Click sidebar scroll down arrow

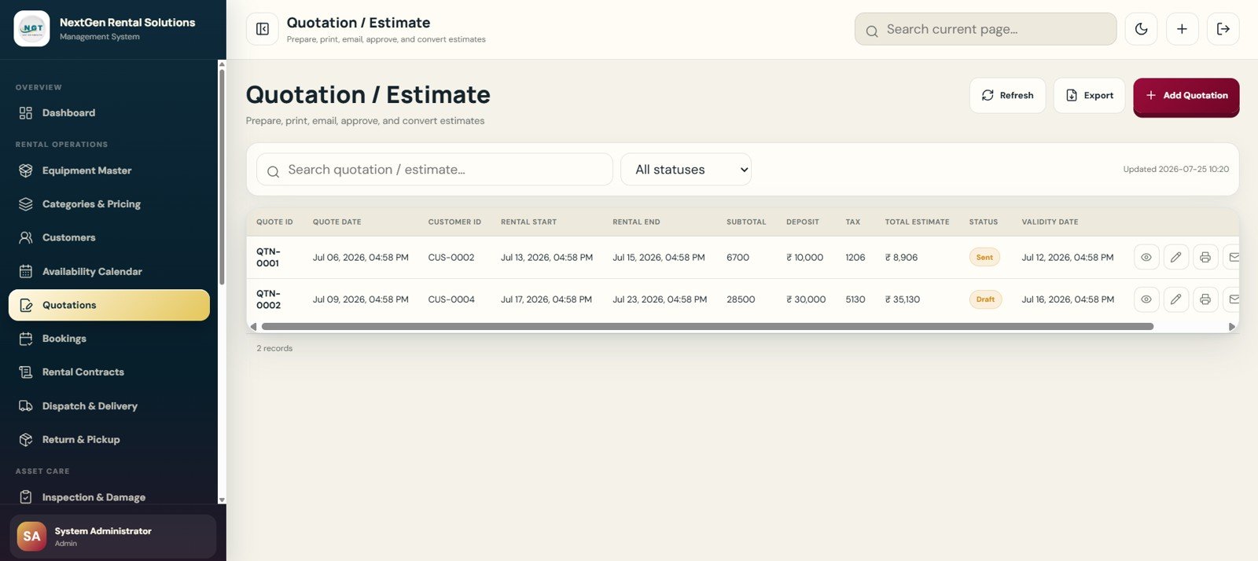[222, 500]
